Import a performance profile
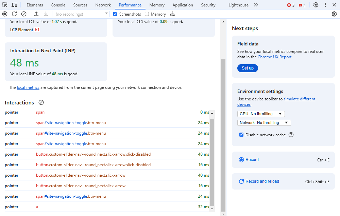The height and width of the screenshot is (216, 340). click(x=36, y=14)
